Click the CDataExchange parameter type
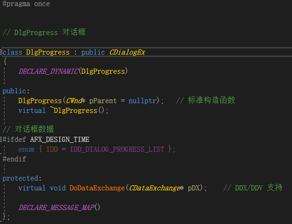The height and width of the screenshot is (224, 292). (x=155, y=188)
